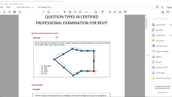Screen dimensions: 172x97
Task: Click the vertical scrollbar thumb
Action: 146,24
